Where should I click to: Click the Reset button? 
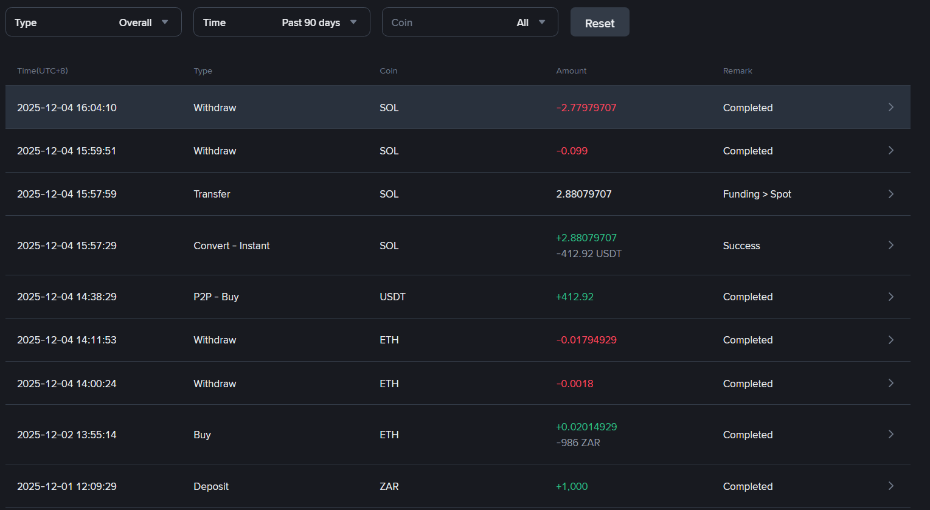(x=599, y=22)
